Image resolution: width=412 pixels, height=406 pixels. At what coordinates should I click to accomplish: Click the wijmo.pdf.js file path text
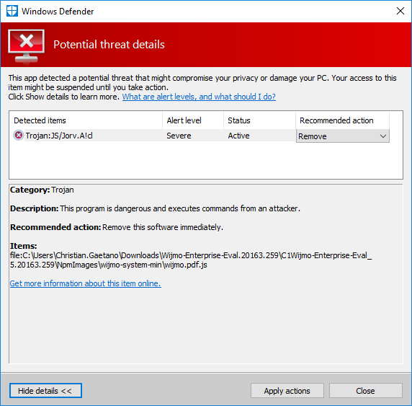tap(191, 260)
